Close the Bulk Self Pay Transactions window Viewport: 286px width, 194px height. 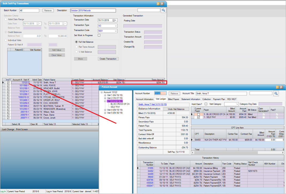162,3
